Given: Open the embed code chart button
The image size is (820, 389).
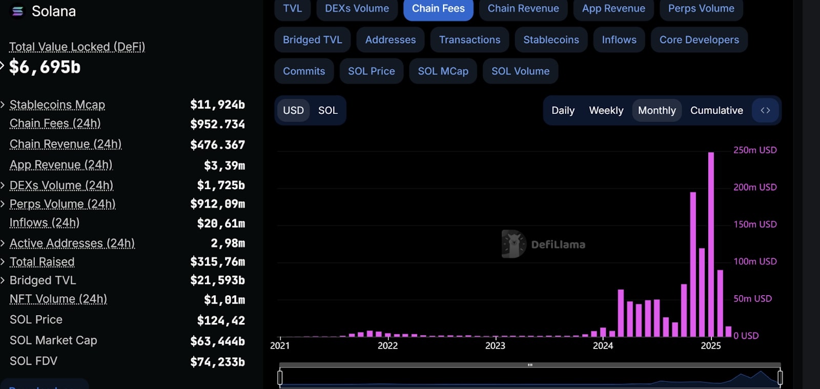Looking at the screenshot, I should coord(765,110).
